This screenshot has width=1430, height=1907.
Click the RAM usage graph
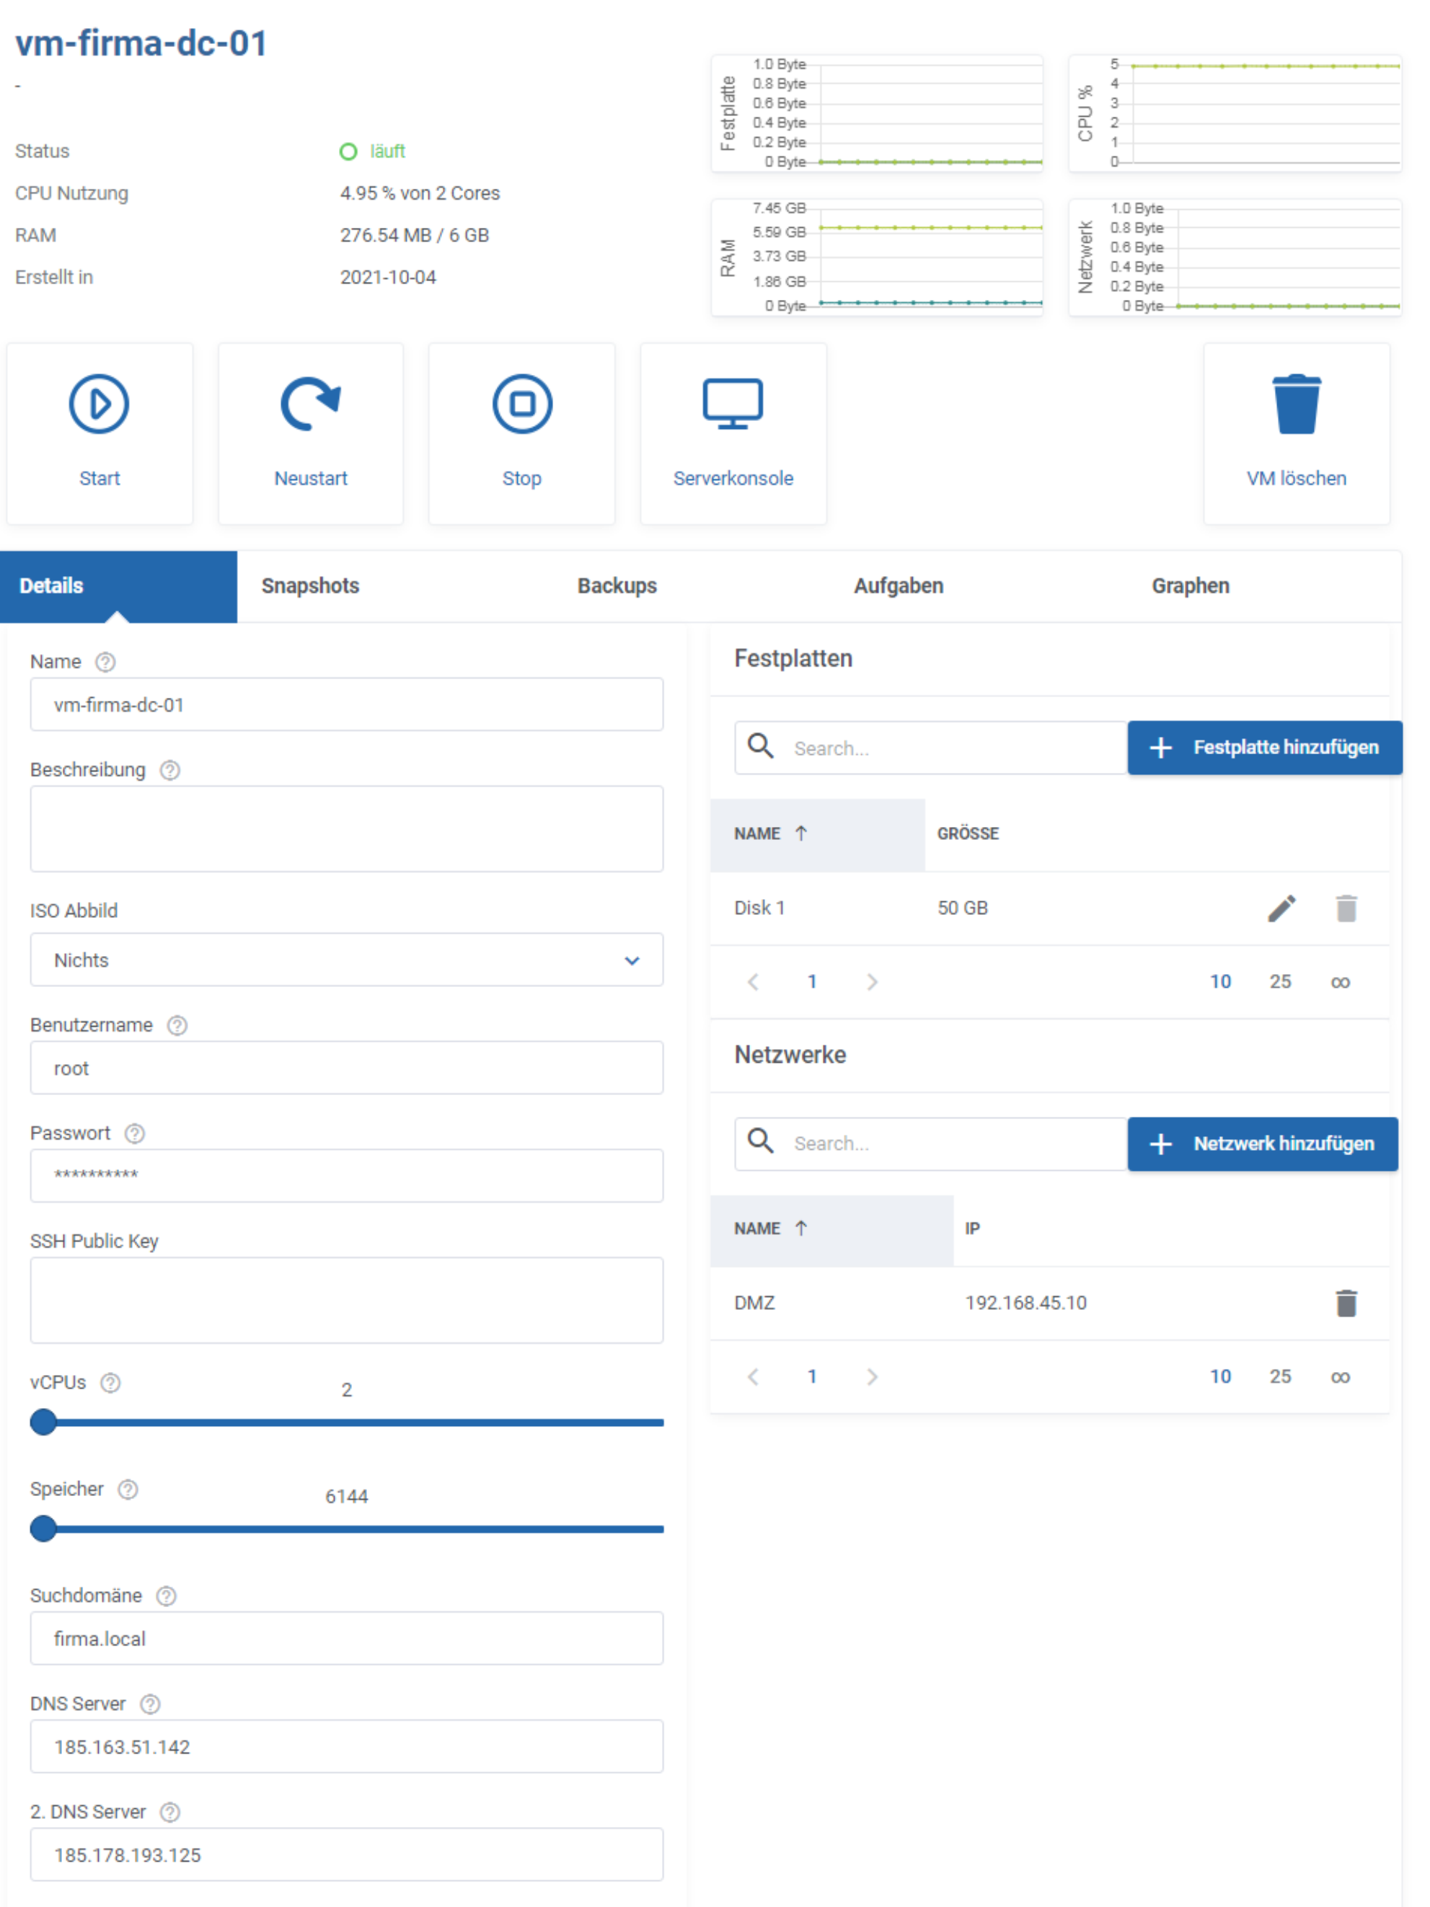tap(876, 257)
